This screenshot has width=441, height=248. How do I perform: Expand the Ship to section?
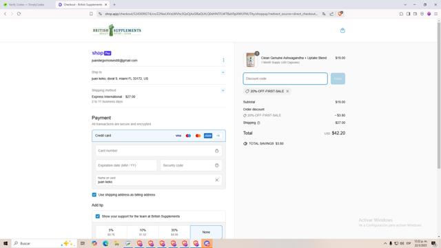(x=223, y=72)
